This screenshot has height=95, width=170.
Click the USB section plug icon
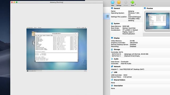click(112, 72)
